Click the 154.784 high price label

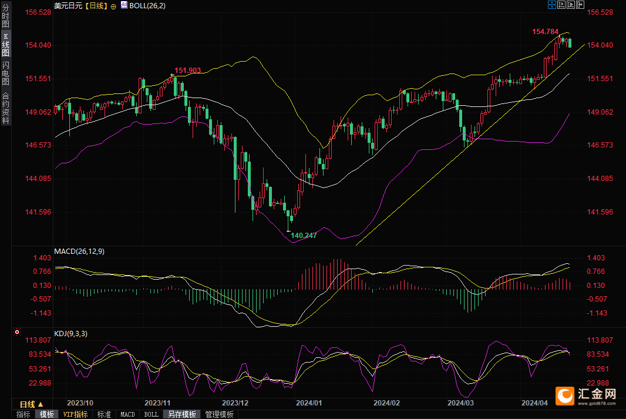coord(546,32)
